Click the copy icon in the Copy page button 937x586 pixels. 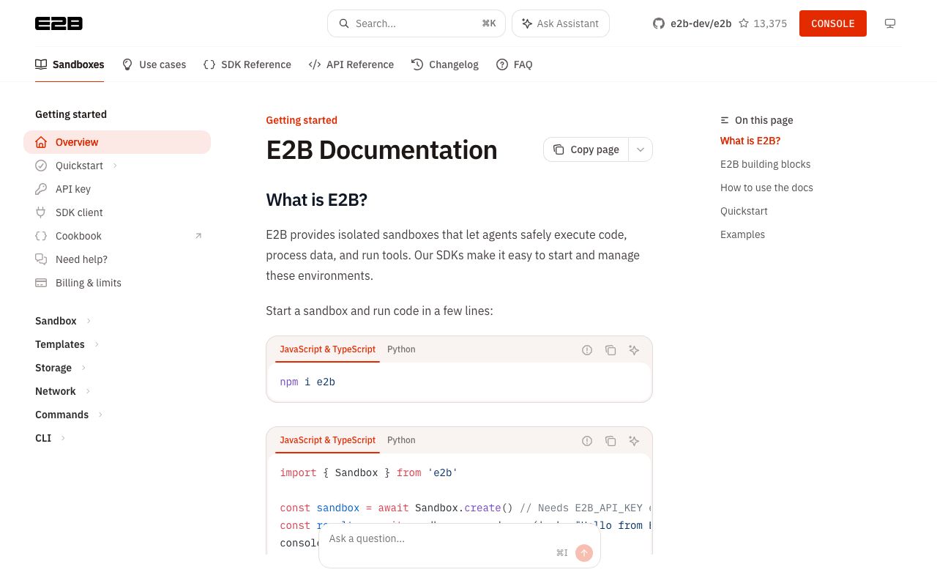(559, 149)
